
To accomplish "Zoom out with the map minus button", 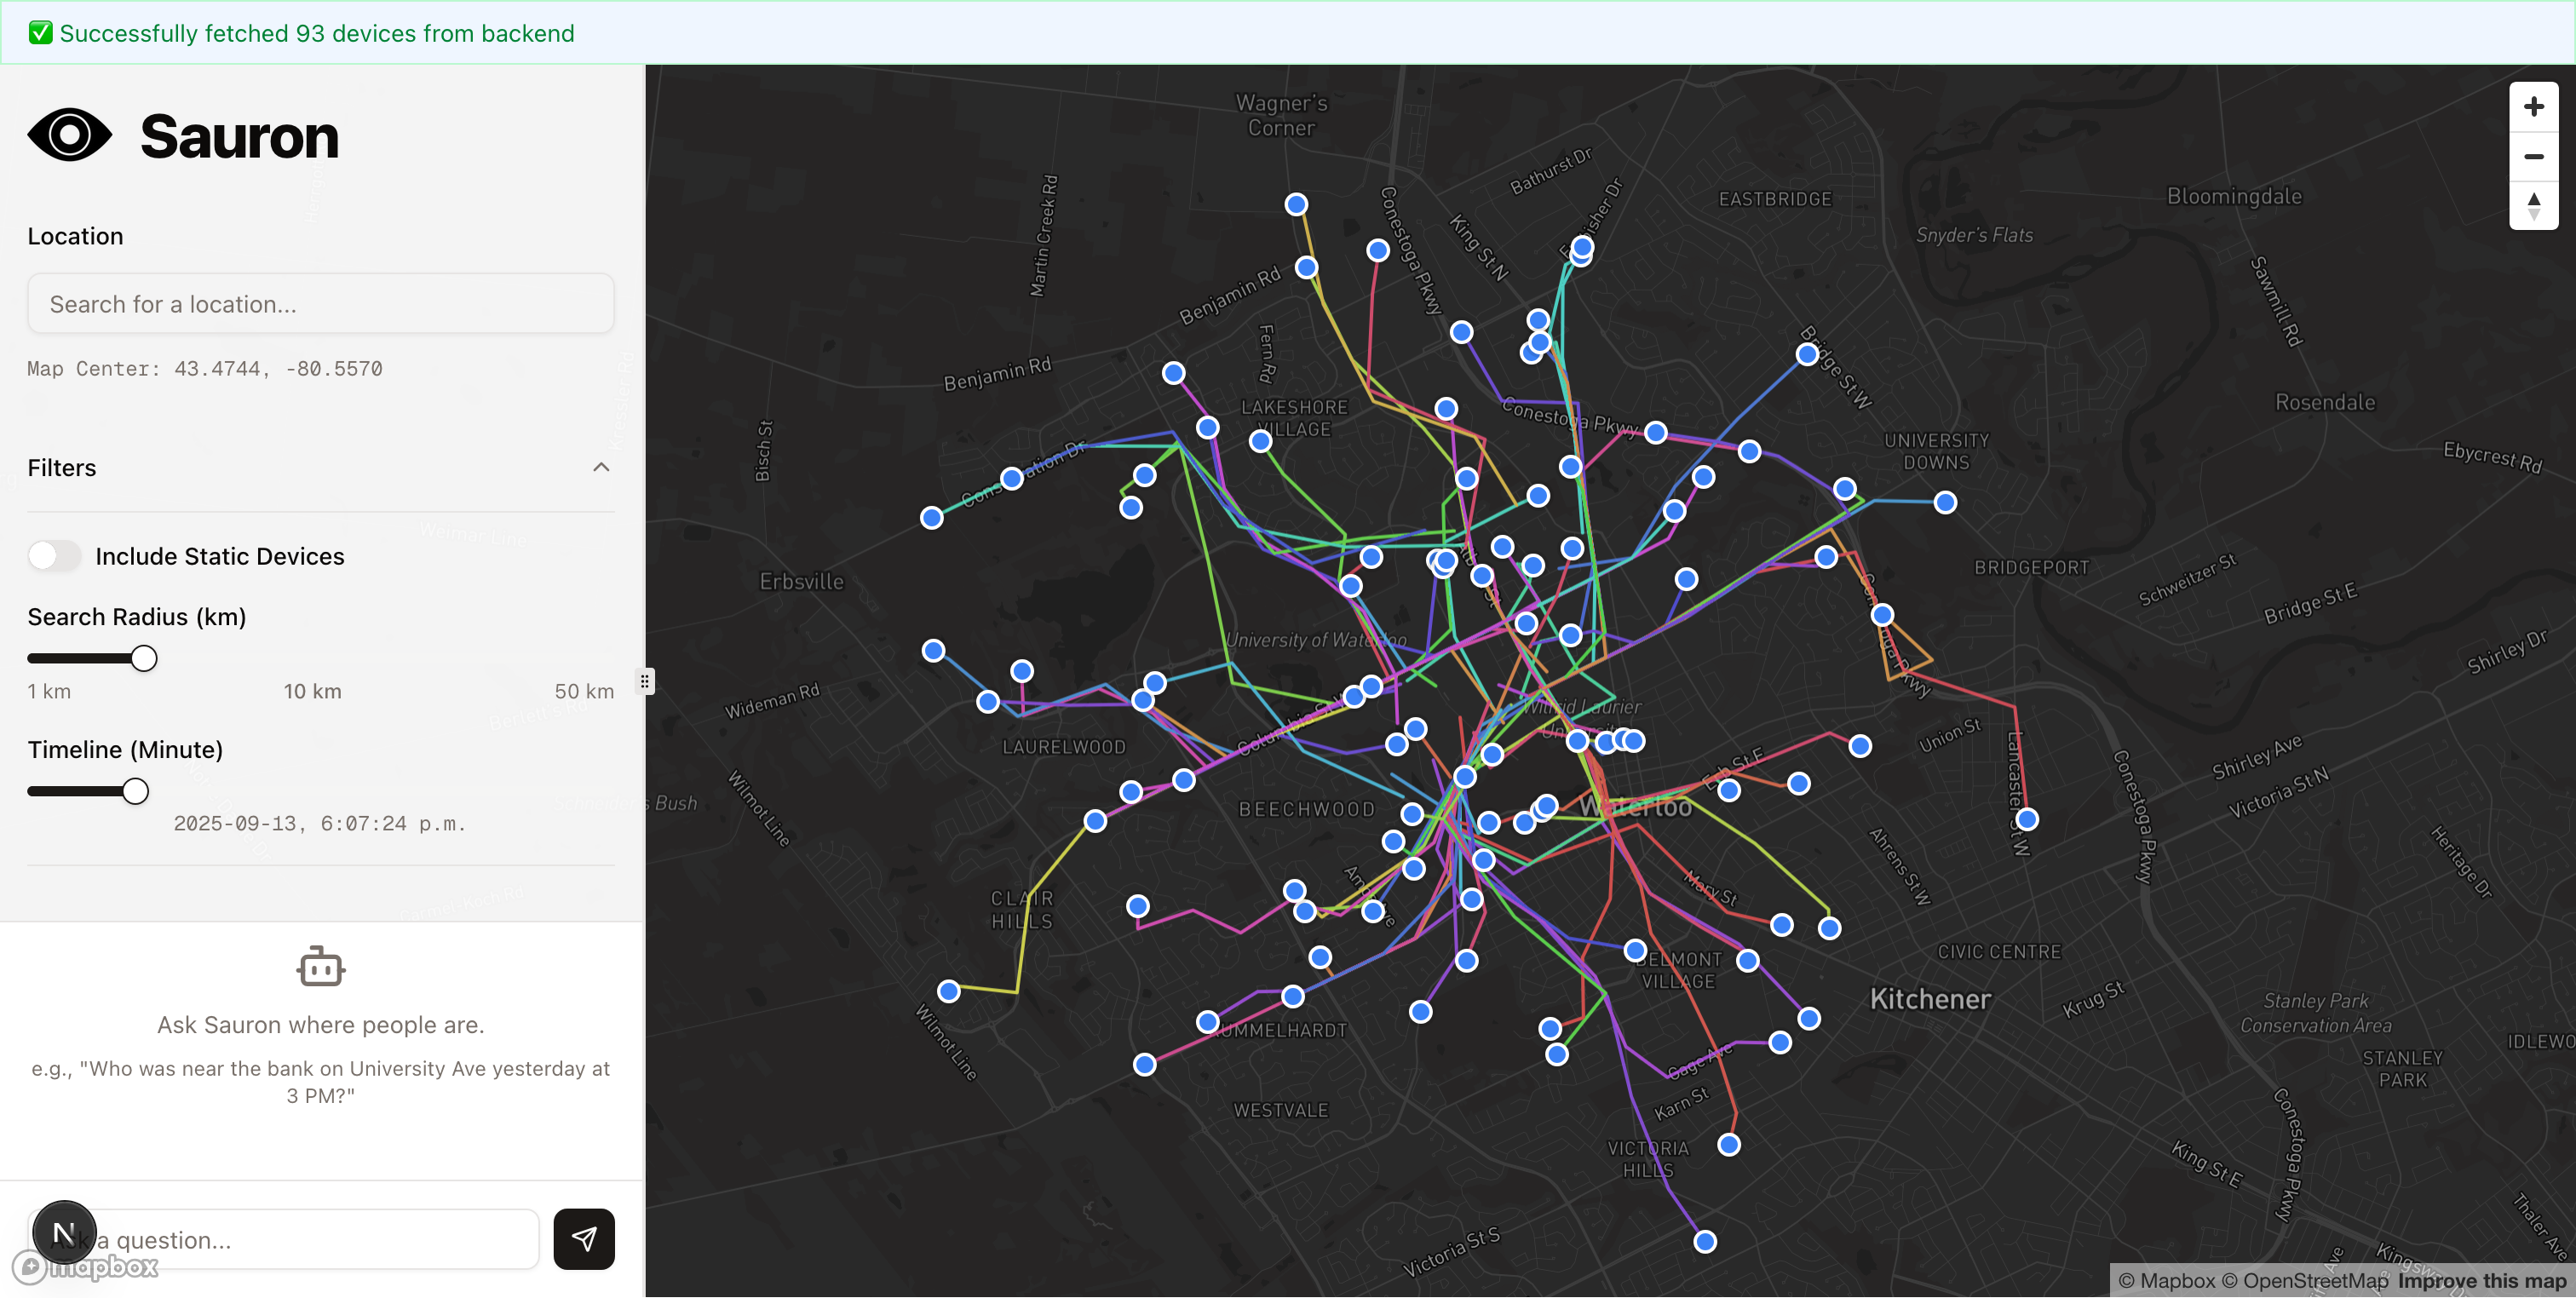I will (x=2533, y=157).
